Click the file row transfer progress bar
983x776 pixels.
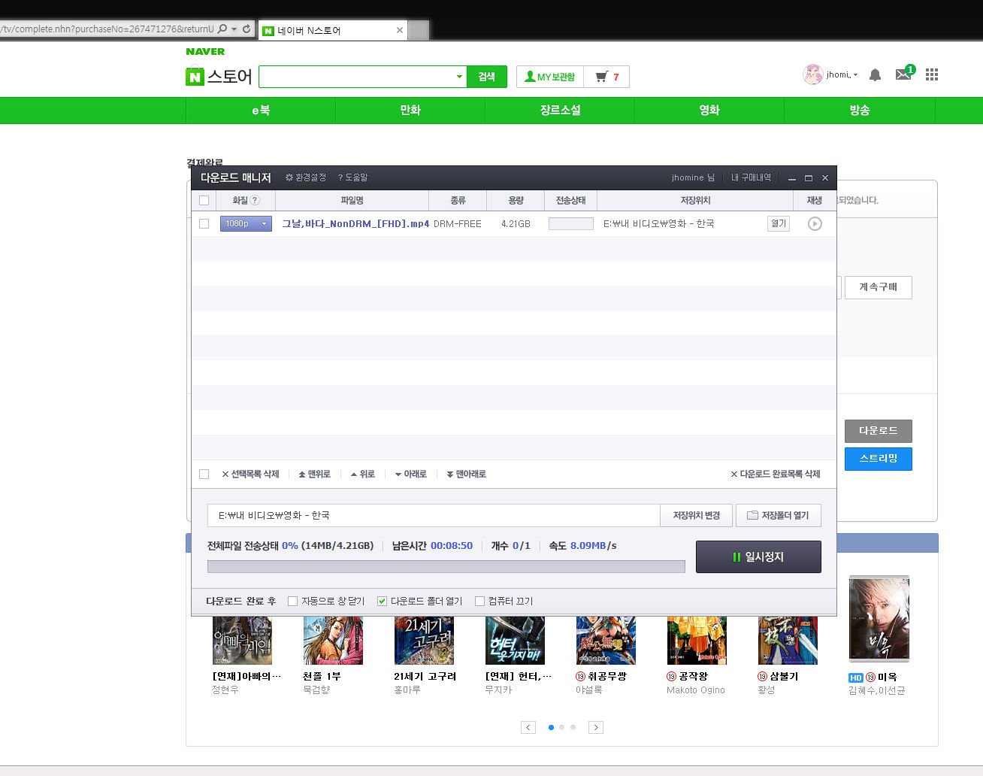[x=571, y=223]
